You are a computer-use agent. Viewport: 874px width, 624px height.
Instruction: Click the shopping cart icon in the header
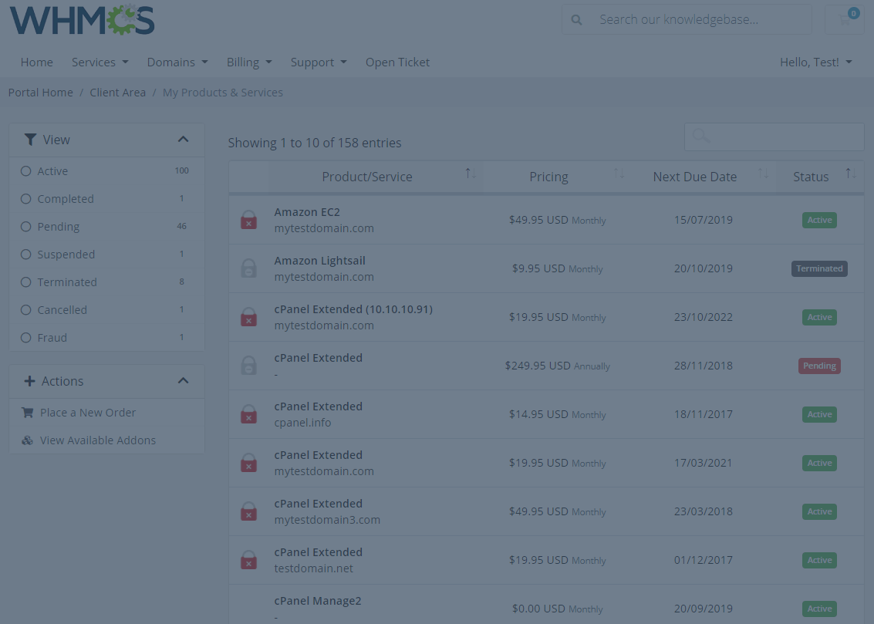coord(845,19)
